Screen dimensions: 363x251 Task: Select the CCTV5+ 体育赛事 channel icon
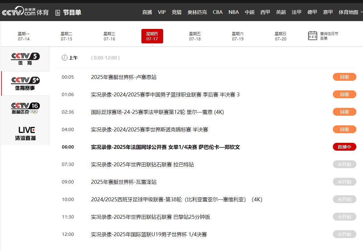(x=25, y=83)
